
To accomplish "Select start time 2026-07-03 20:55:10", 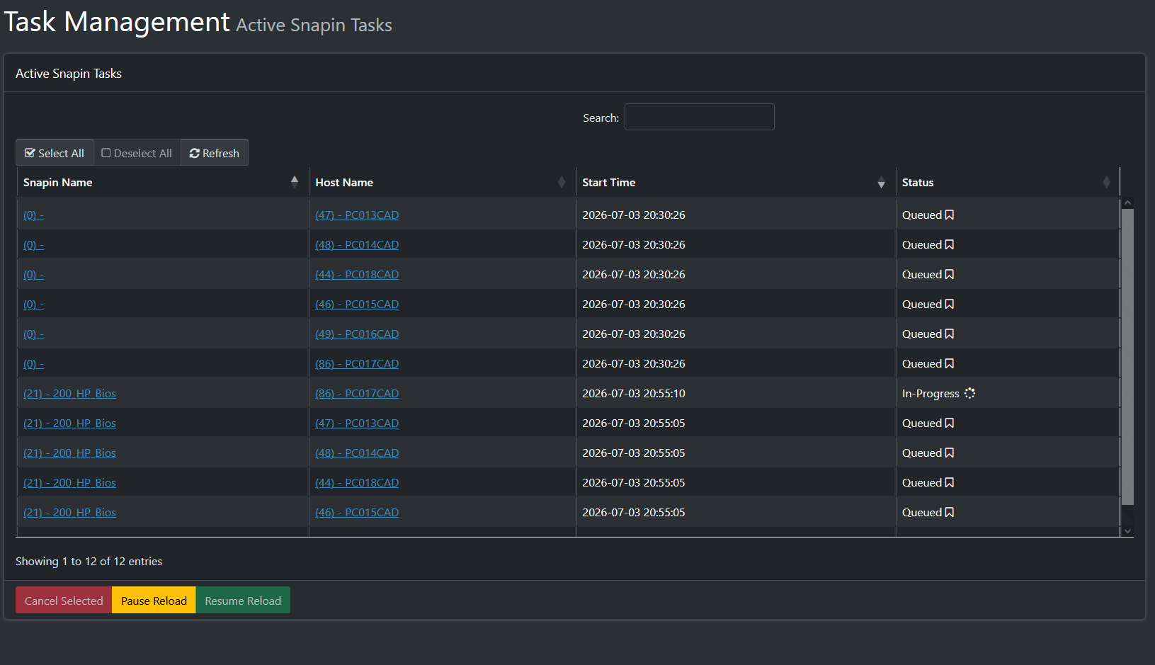I will click(x=634, y=393).
